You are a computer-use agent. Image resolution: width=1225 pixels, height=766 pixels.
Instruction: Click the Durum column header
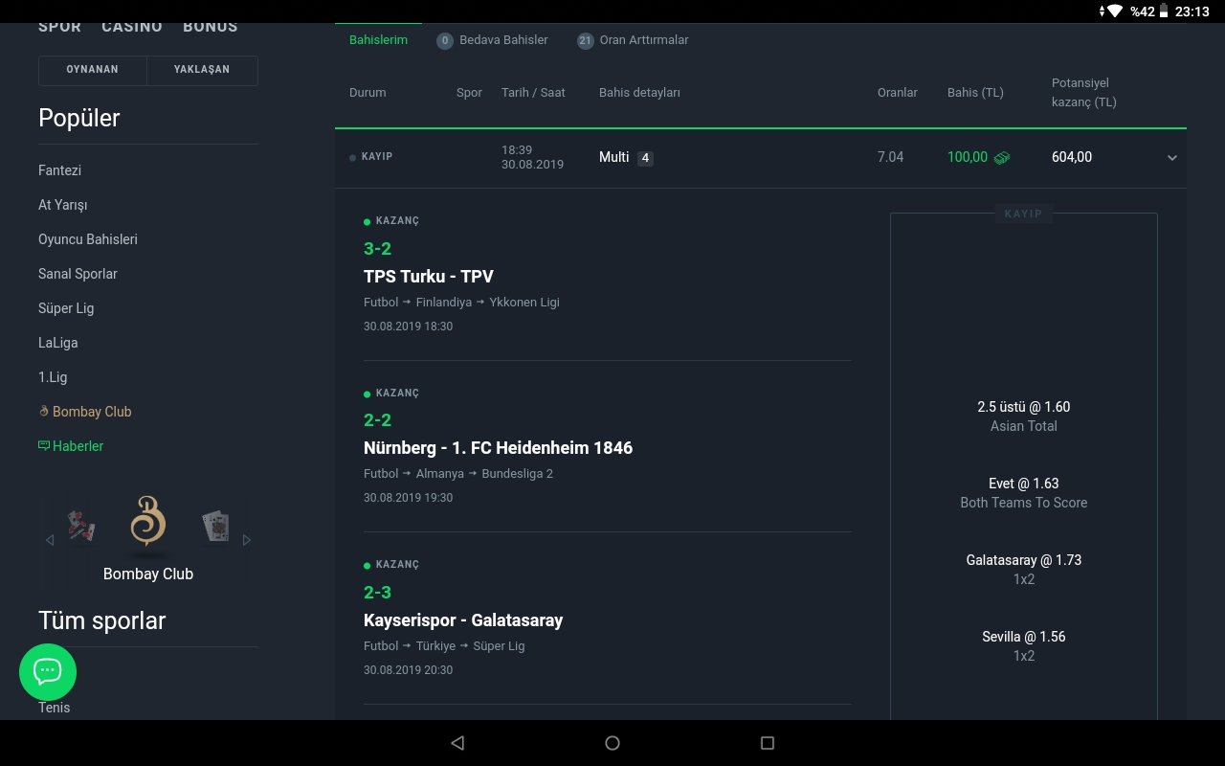pyautogui.click(x=367, y=93)
